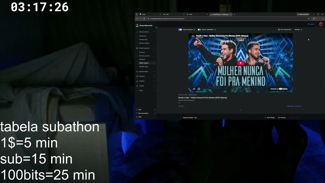
Task: Expand the Revenue section
Action: (145, 76)
